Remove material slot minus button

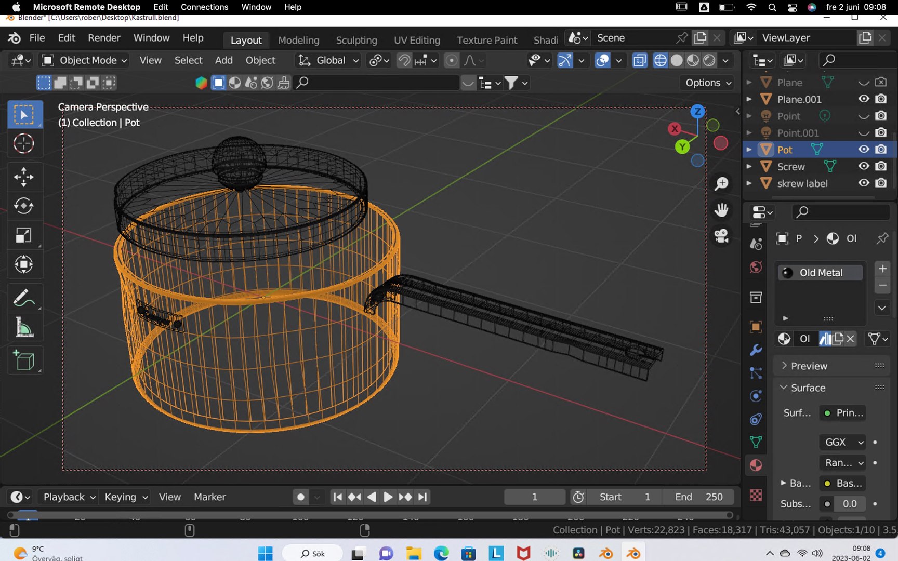pyautogui.click(x=882, y=285)
